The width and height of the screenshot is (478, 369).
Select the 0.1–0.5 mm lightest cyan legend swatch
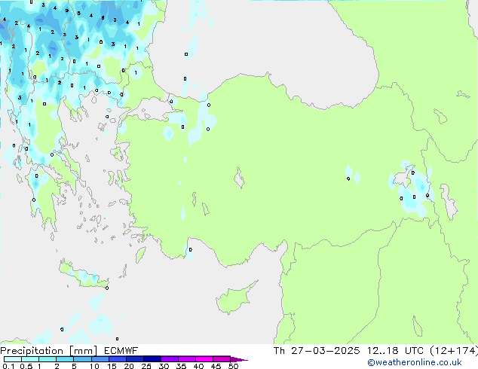coord(13,359)
